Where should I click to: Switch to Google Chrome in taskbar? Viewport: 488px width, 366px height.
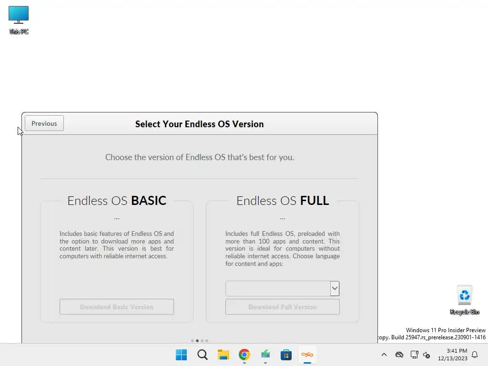click(x=244, y=355)
